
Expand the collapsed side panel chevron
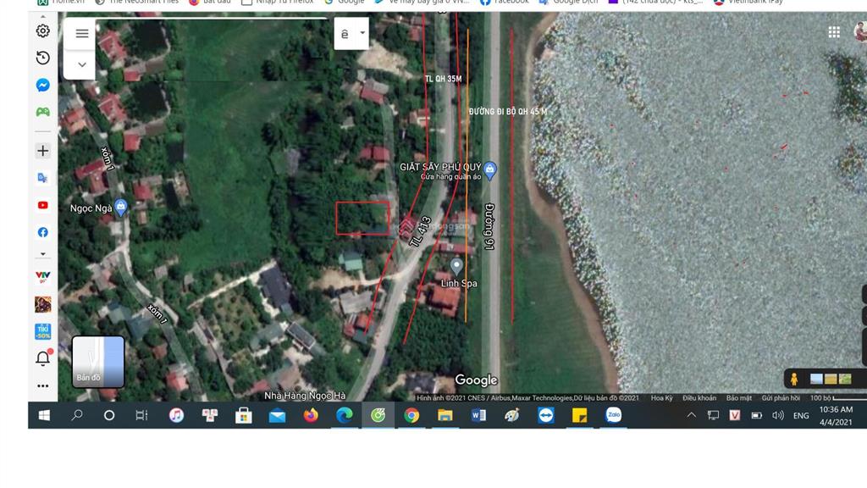coord(82,64)
